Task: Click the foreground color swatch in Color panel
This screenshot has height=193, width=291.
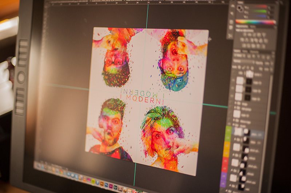Action: click(x=239, y=8)
